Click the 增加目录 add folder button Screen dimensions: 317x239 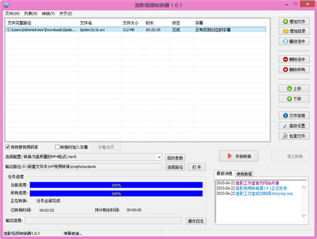pyautogui.click(x=294, y=31)
